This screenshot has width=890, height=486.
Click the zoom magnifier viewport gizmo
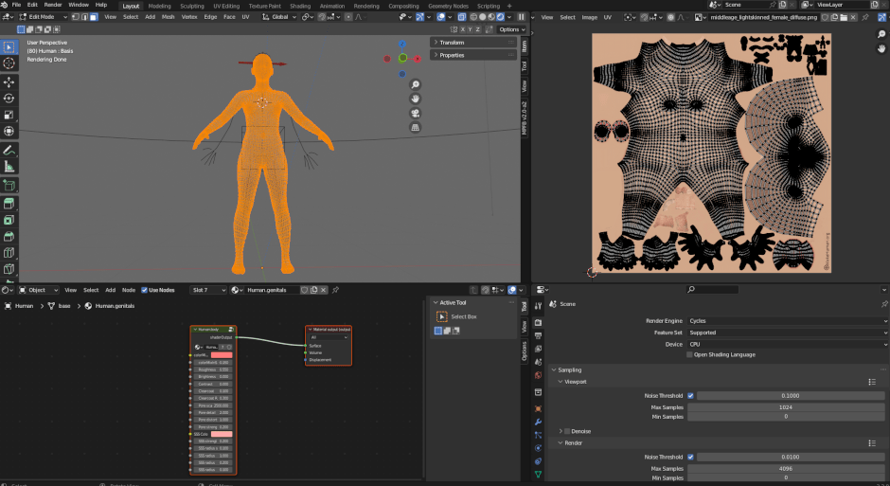415,85
